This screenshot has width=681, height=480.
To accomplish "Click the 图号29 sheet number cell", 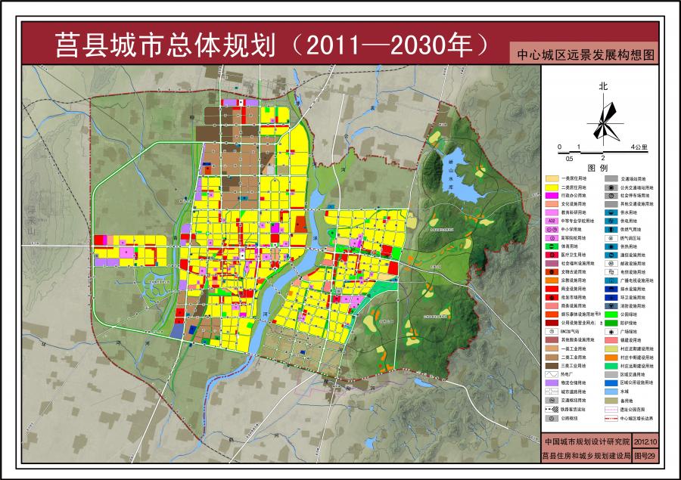I will [x=645, y=456].
